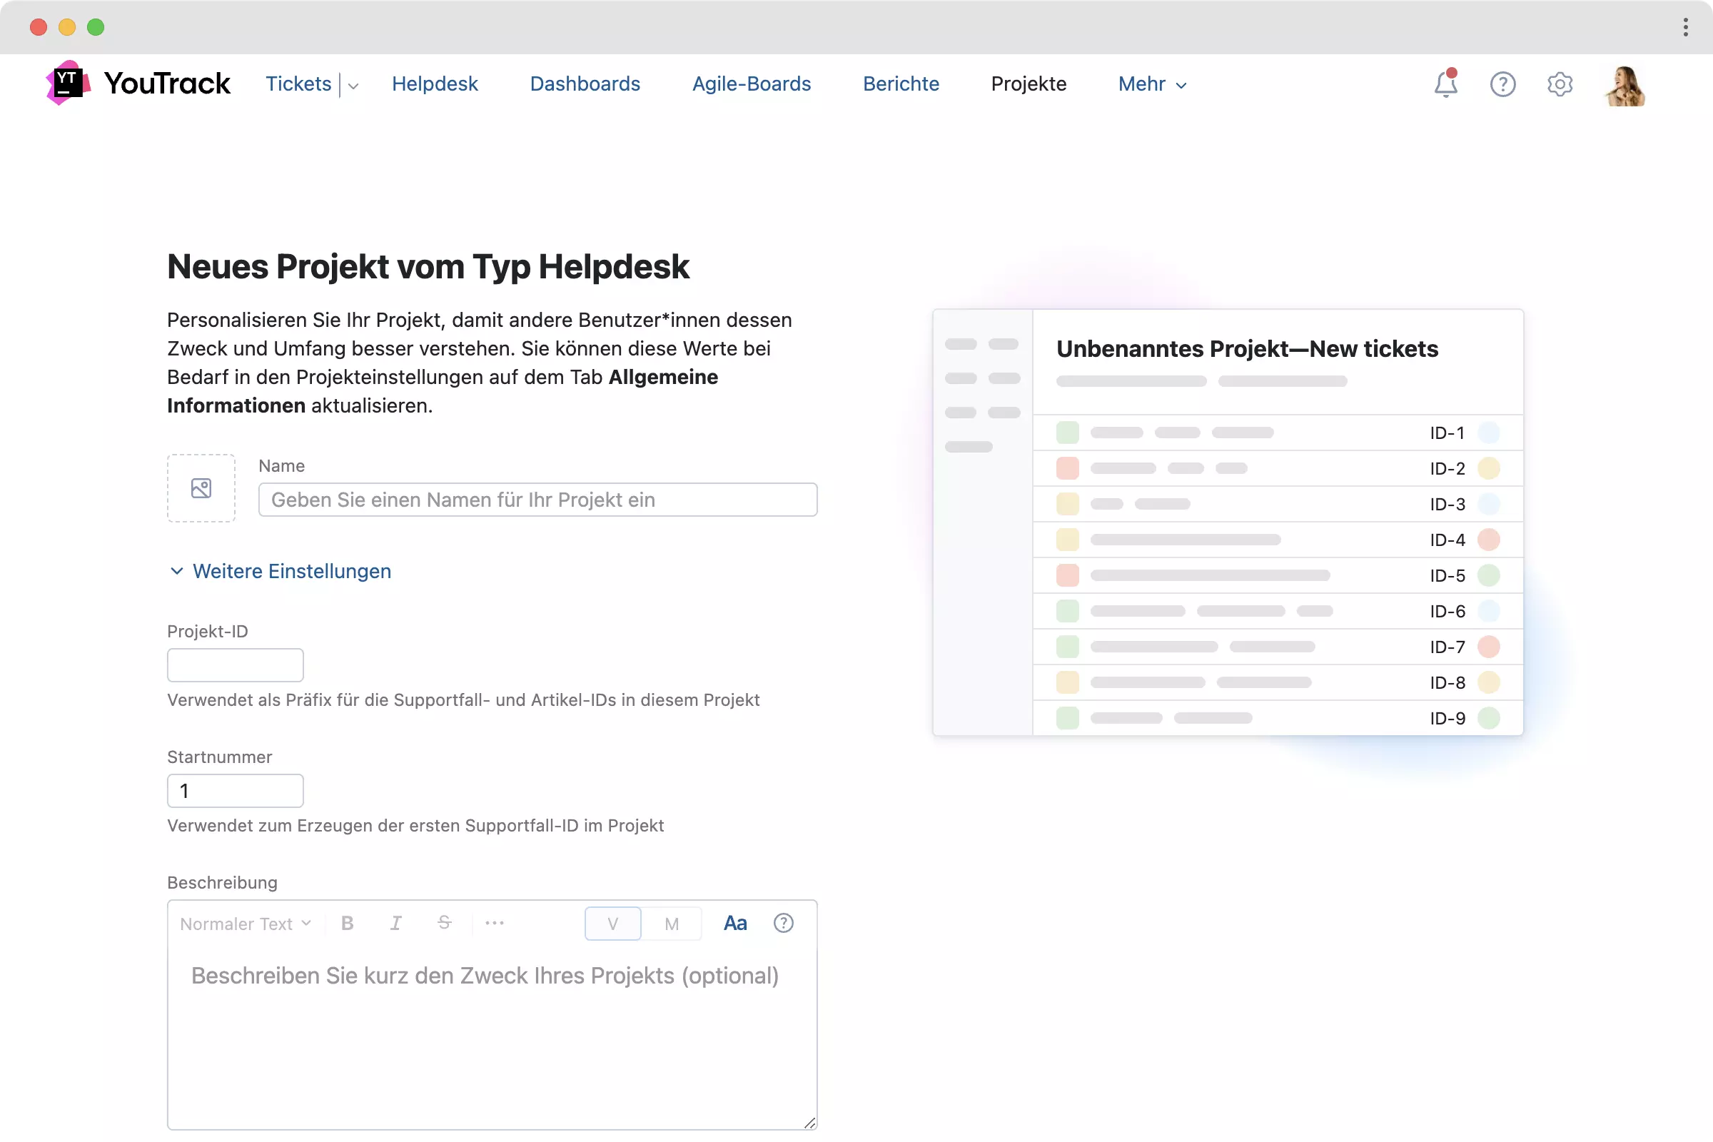Image resolution: width=1713 pixels, height=1142 pixels.
Task: Open more formatting options ellipsis
Action: click(x=495, y=924)
